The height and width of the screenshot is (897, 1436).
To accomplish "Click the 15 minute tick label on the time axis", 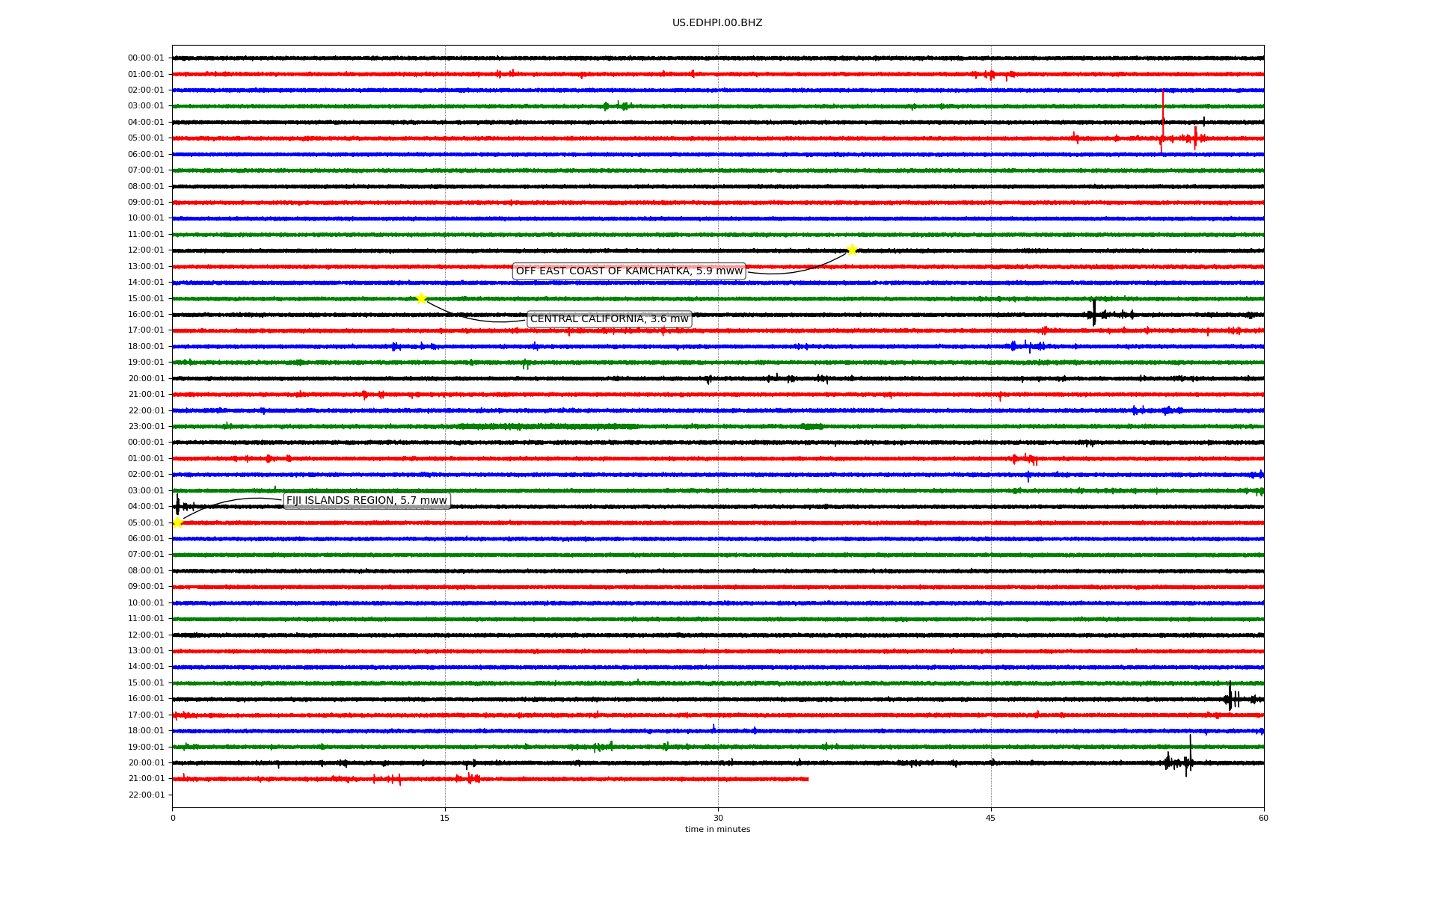I will coord(445,818).
